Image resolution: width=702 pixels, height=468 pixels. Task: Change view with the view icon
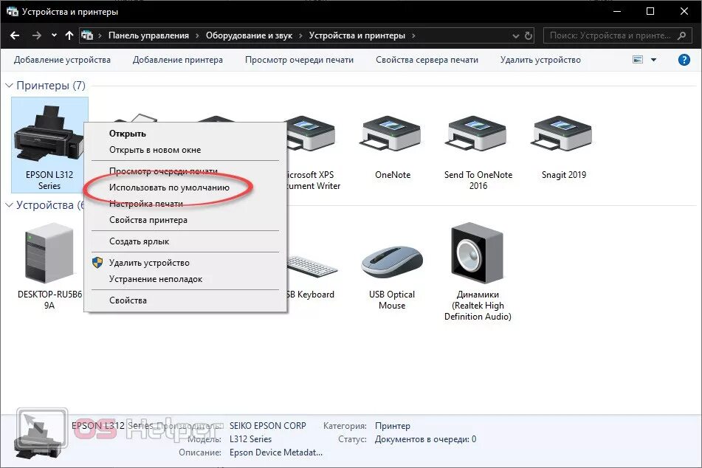(638, 60)
